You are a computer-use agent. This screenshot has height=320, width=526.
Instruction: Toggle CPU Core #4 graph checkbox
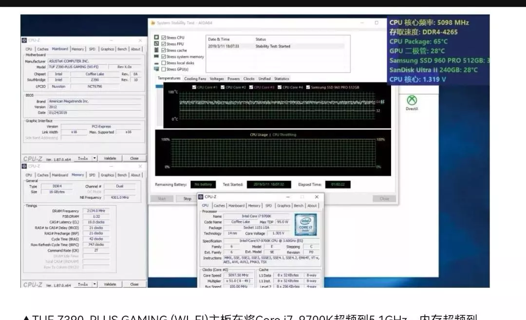pyautogui.click(x=280, y=87)
